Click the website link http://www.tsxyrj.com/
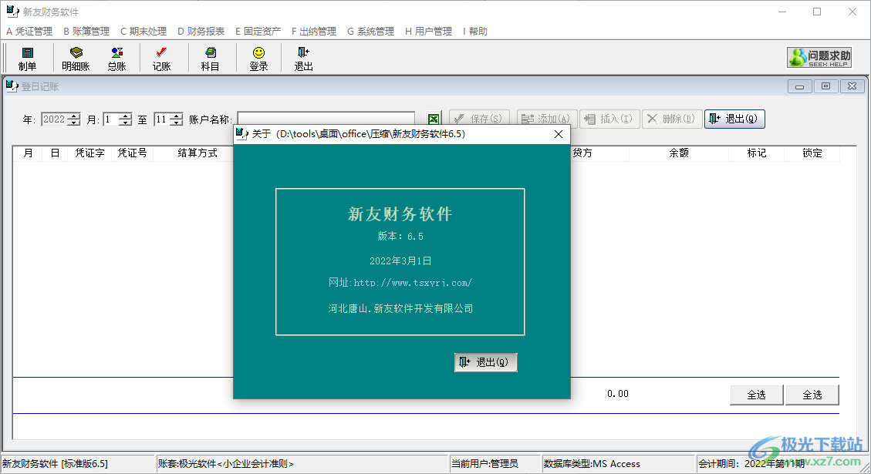Image resolution: width=871 pixels, height=474 pixels. pos(413,283)
